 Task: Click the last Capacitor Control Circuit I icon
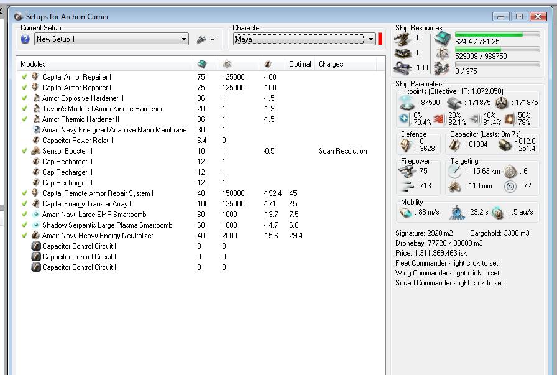point(36,267)
